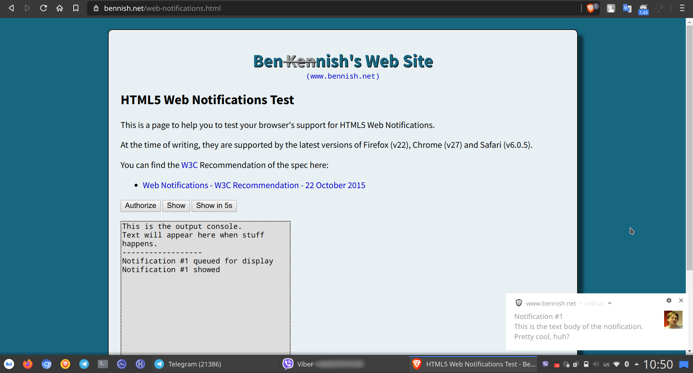Open the terminal from the taskbar
Screen dimensions: 693x373
103,364
